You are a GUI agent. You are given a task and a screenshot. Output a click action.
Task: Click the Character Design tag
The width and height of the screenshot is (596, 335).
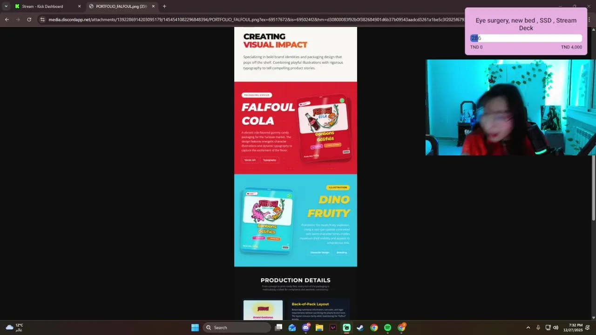320,253
